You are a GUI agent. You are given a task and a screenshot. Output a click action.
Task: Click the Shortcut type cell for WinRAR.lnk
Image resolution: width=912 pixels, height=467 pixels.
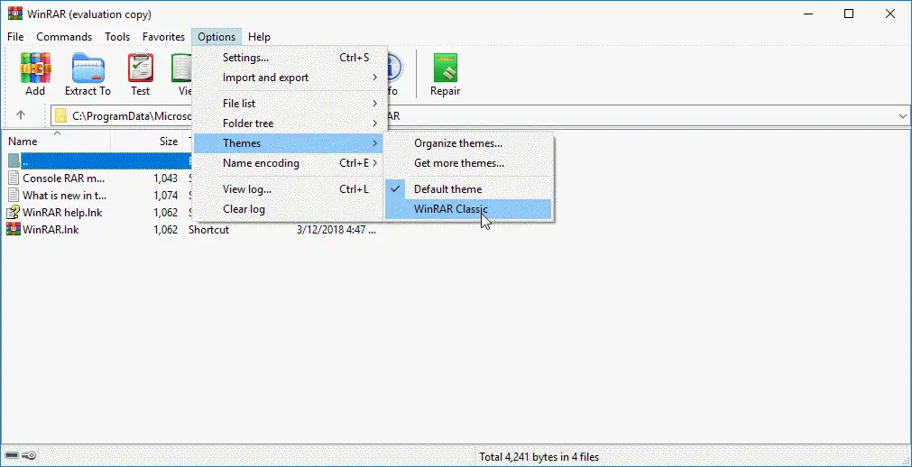(208, 229)
